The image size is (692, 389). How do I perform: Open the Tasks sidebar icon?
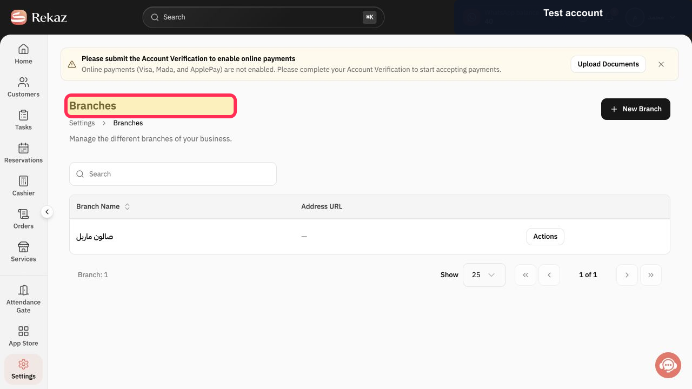click(23, 115)
